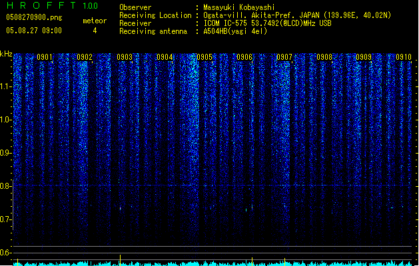Click the 0901 time marker
Image resolution: width=419 pixels, height=266 pixels.
(45, 57)
